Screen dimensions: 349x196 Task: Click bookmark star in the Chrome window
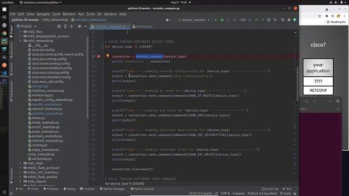320,16
